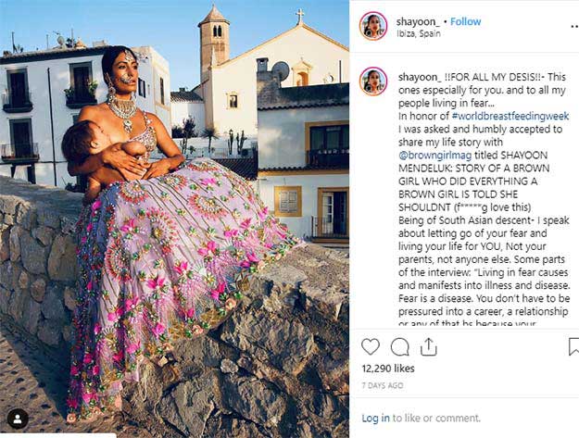Click the main post photo

pyautogui.click(x=174, y=219)
